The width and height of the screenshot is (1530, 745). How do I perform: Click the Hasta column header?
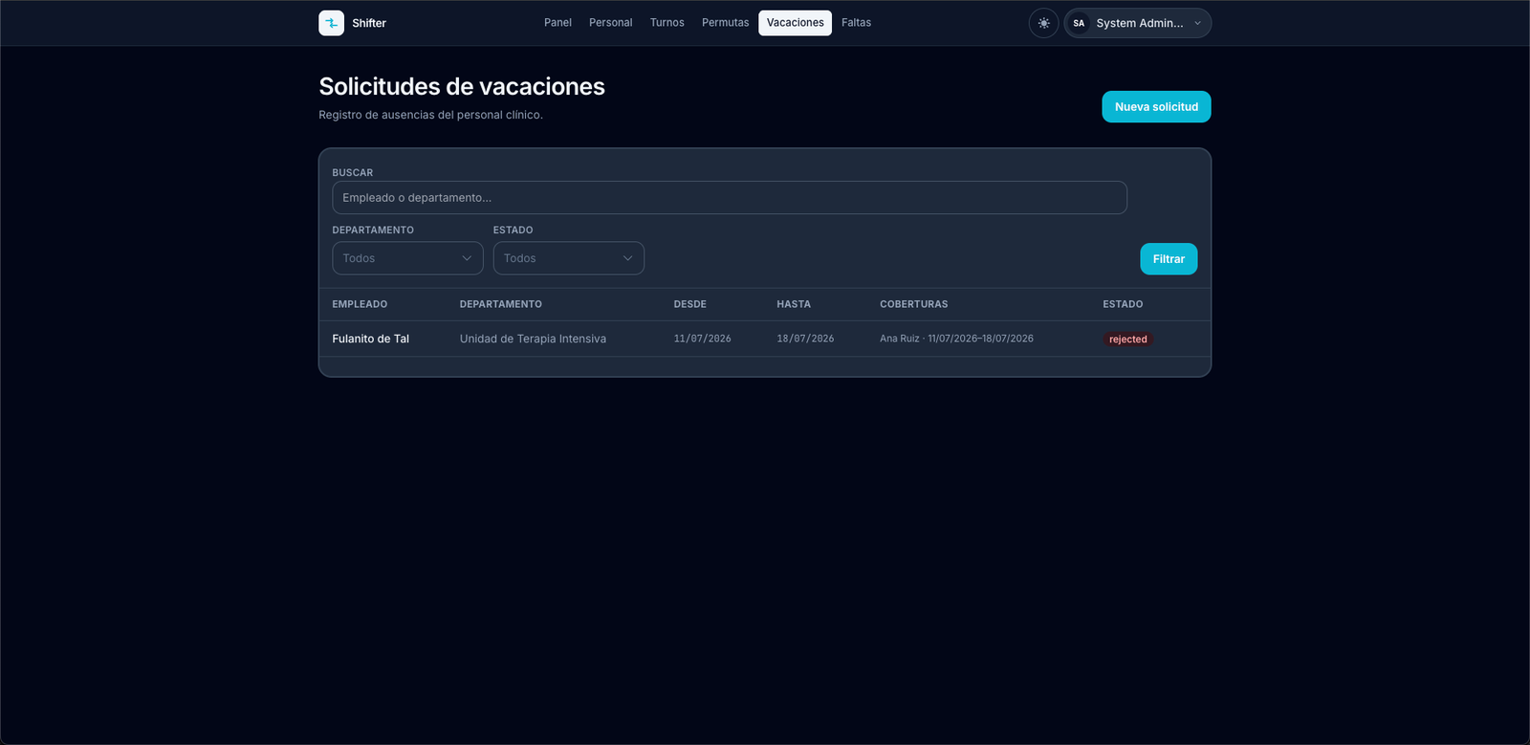click(794, 304)
